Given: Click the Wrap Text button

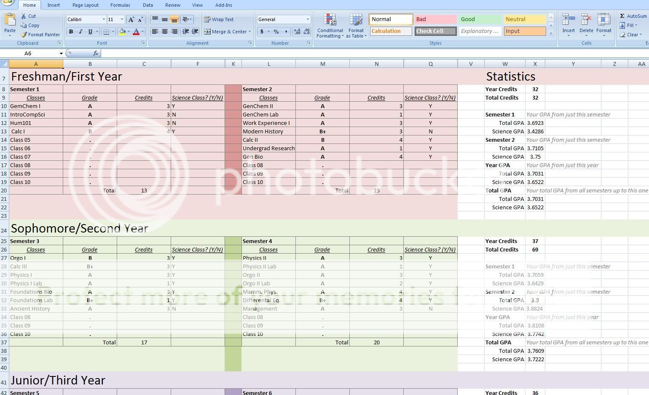Looking at the screenshot, I should click(x=219, y=19).
